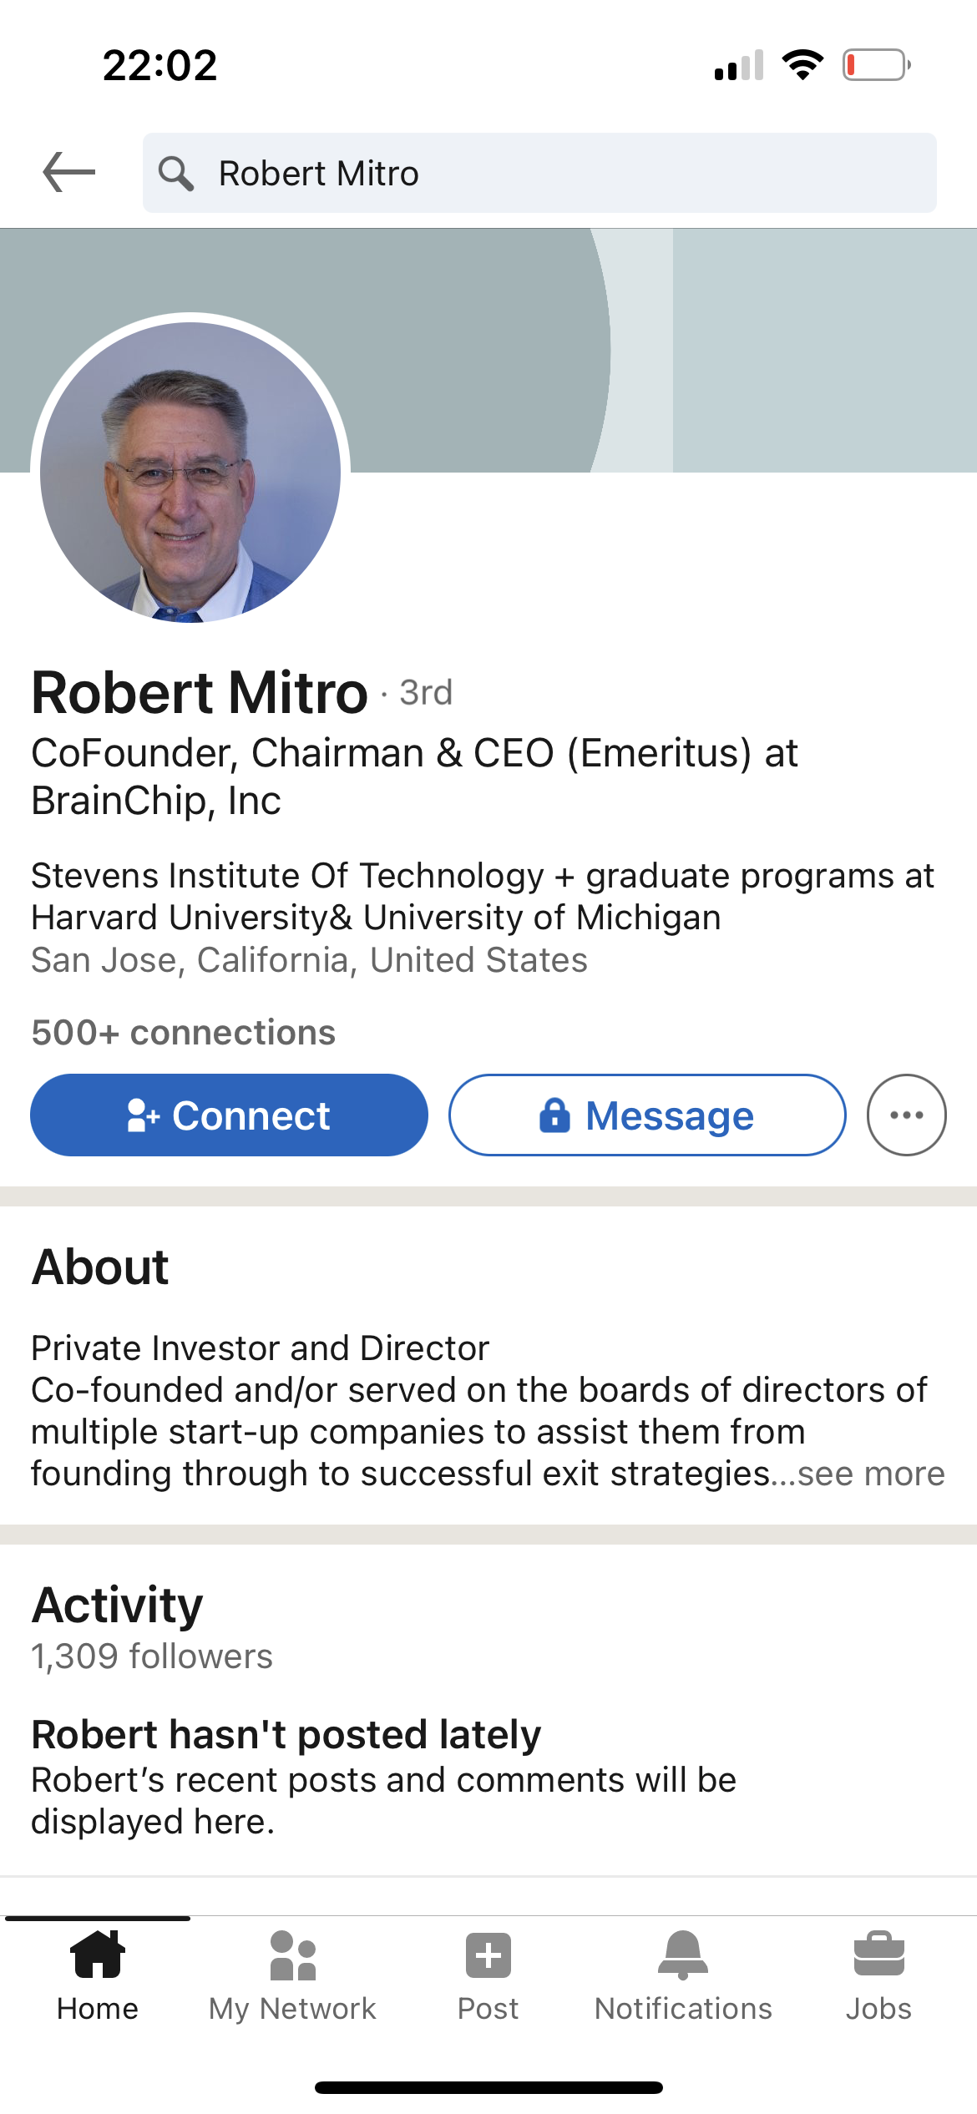The width and height of the screenshot is (977, 2114).
Task: Tap the 500+ connections link
Action: [x=184, y=1033]
